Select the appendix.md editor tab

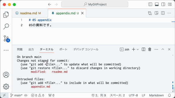[x=67, y=13]
